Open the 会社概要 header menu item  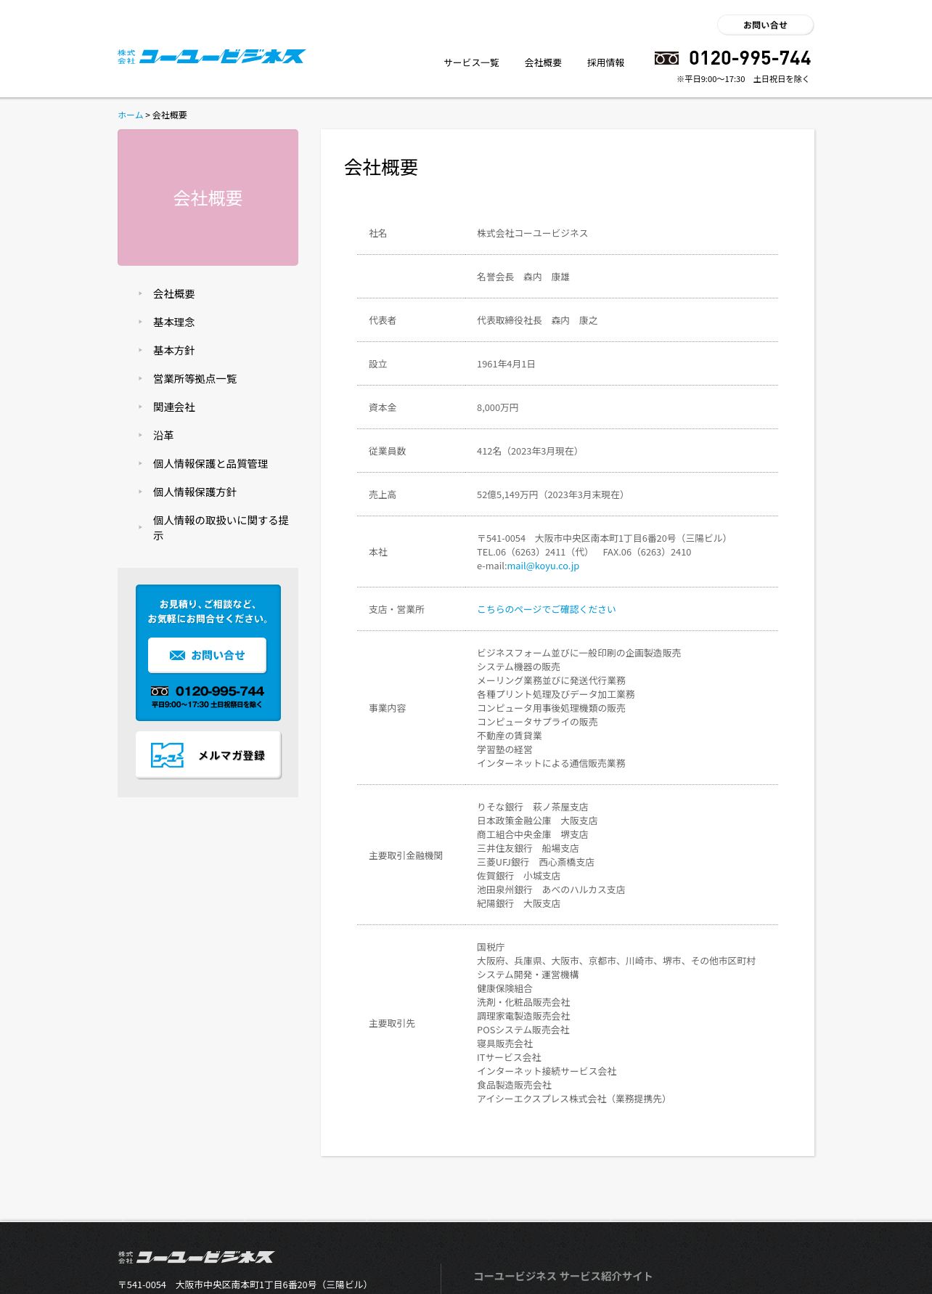click(543, 62)
